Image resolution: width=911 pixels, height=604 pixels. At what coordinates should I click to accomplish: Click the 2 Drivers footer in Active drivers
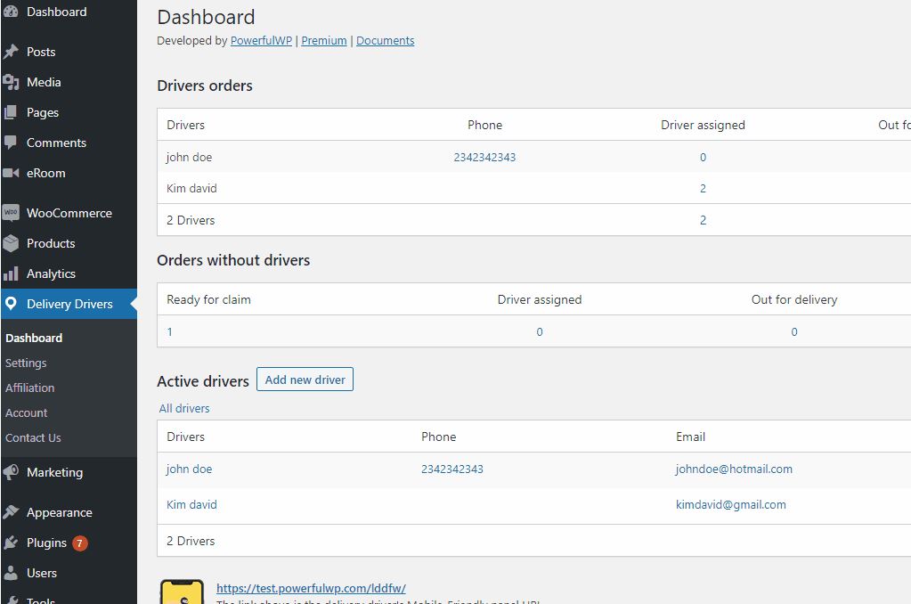tap(191, 541)
